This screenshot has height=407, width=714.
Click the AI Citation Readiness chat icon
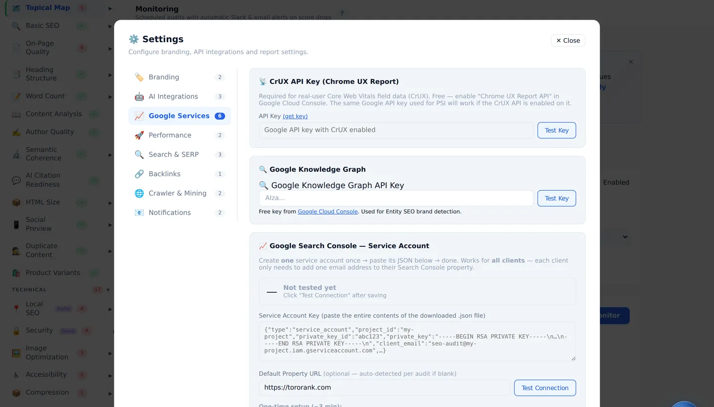(x=16, y=180)
